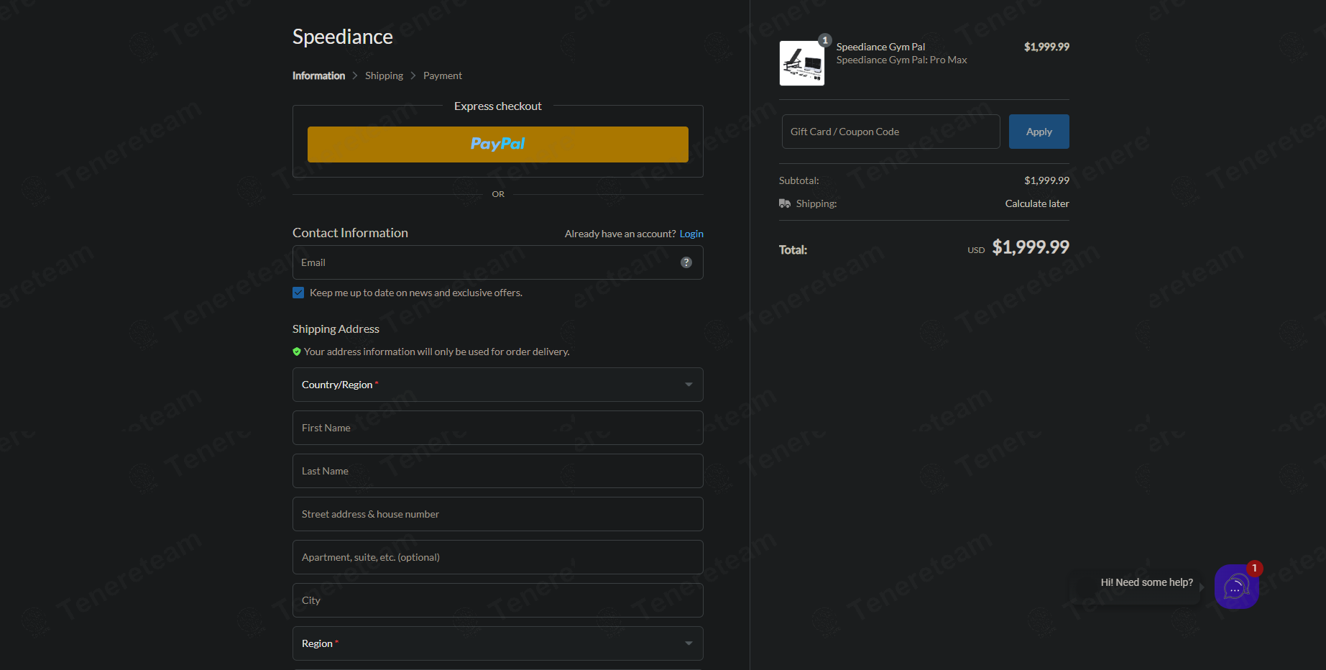Click the item quantity badge on product

[x=825, y=40]
